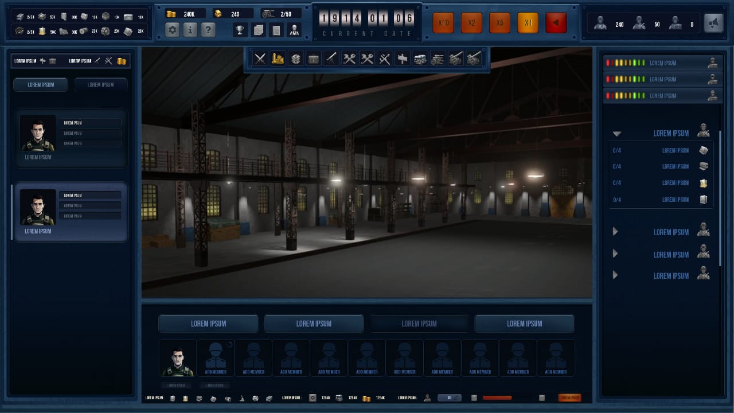
Task: Switch to the first Lorem Ipsum tab on left panel
Action: (41, 85)
